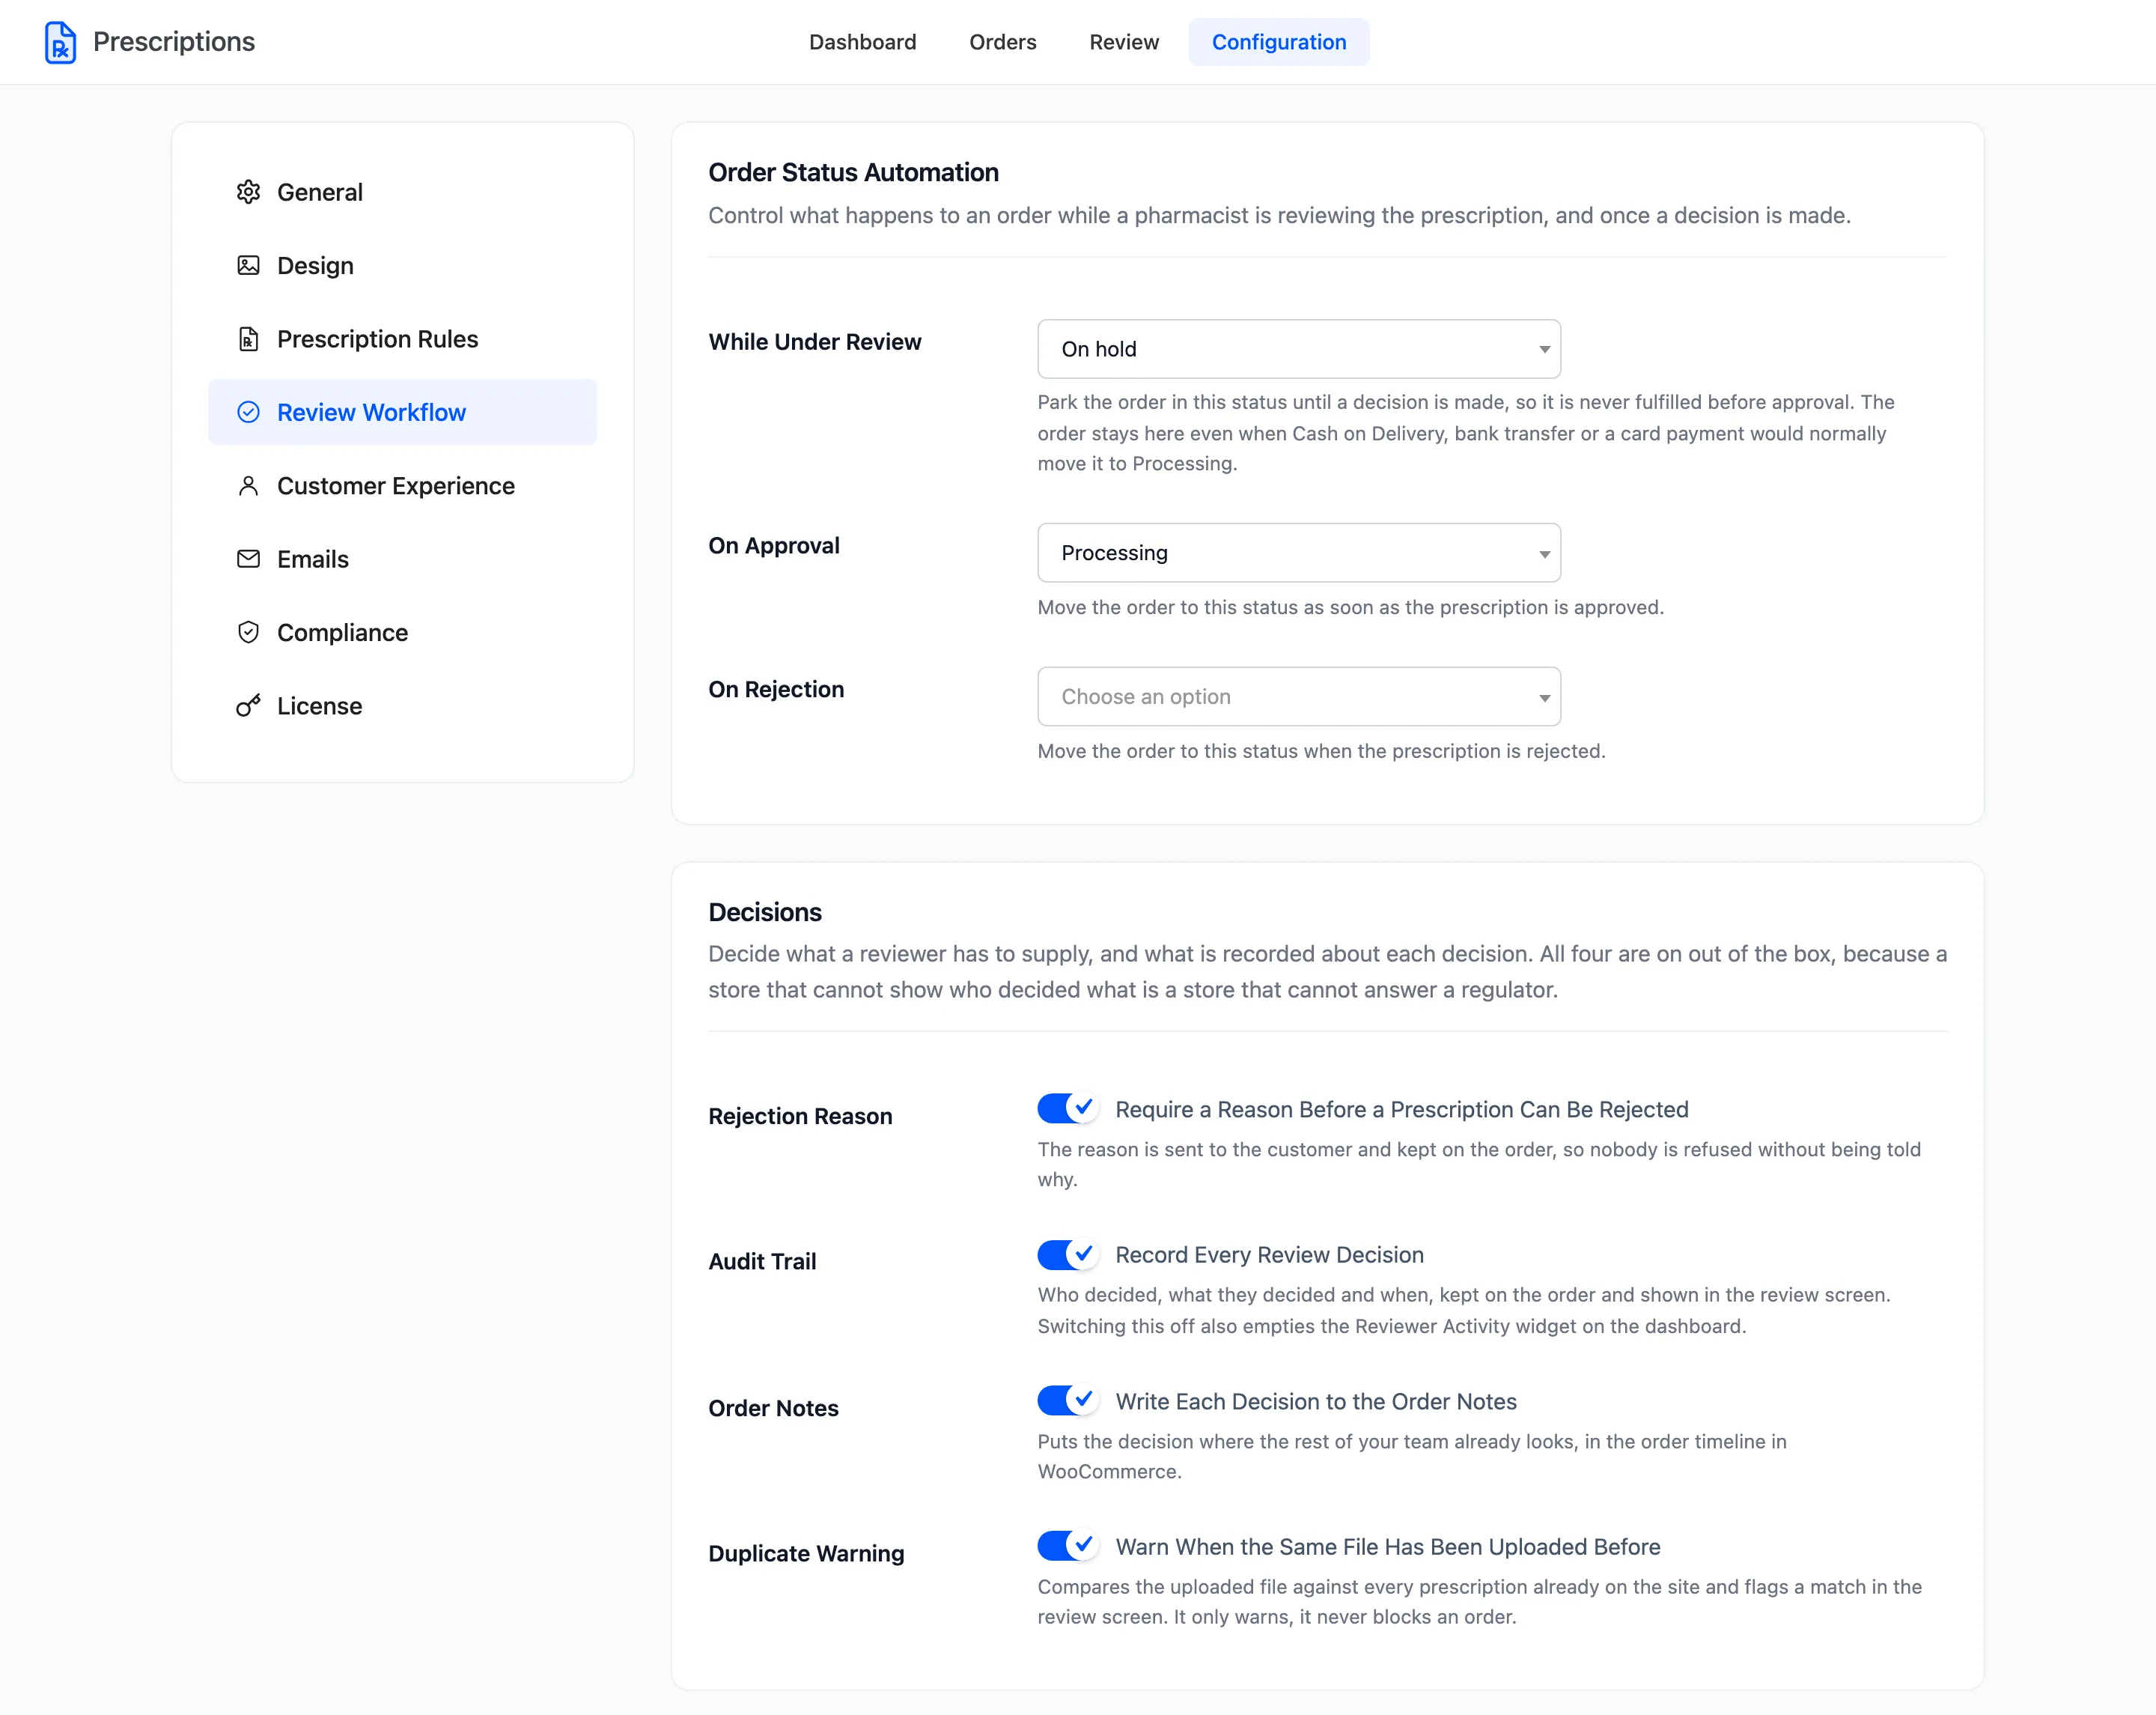Open the While Under Review dropdown

(1299, 349)
